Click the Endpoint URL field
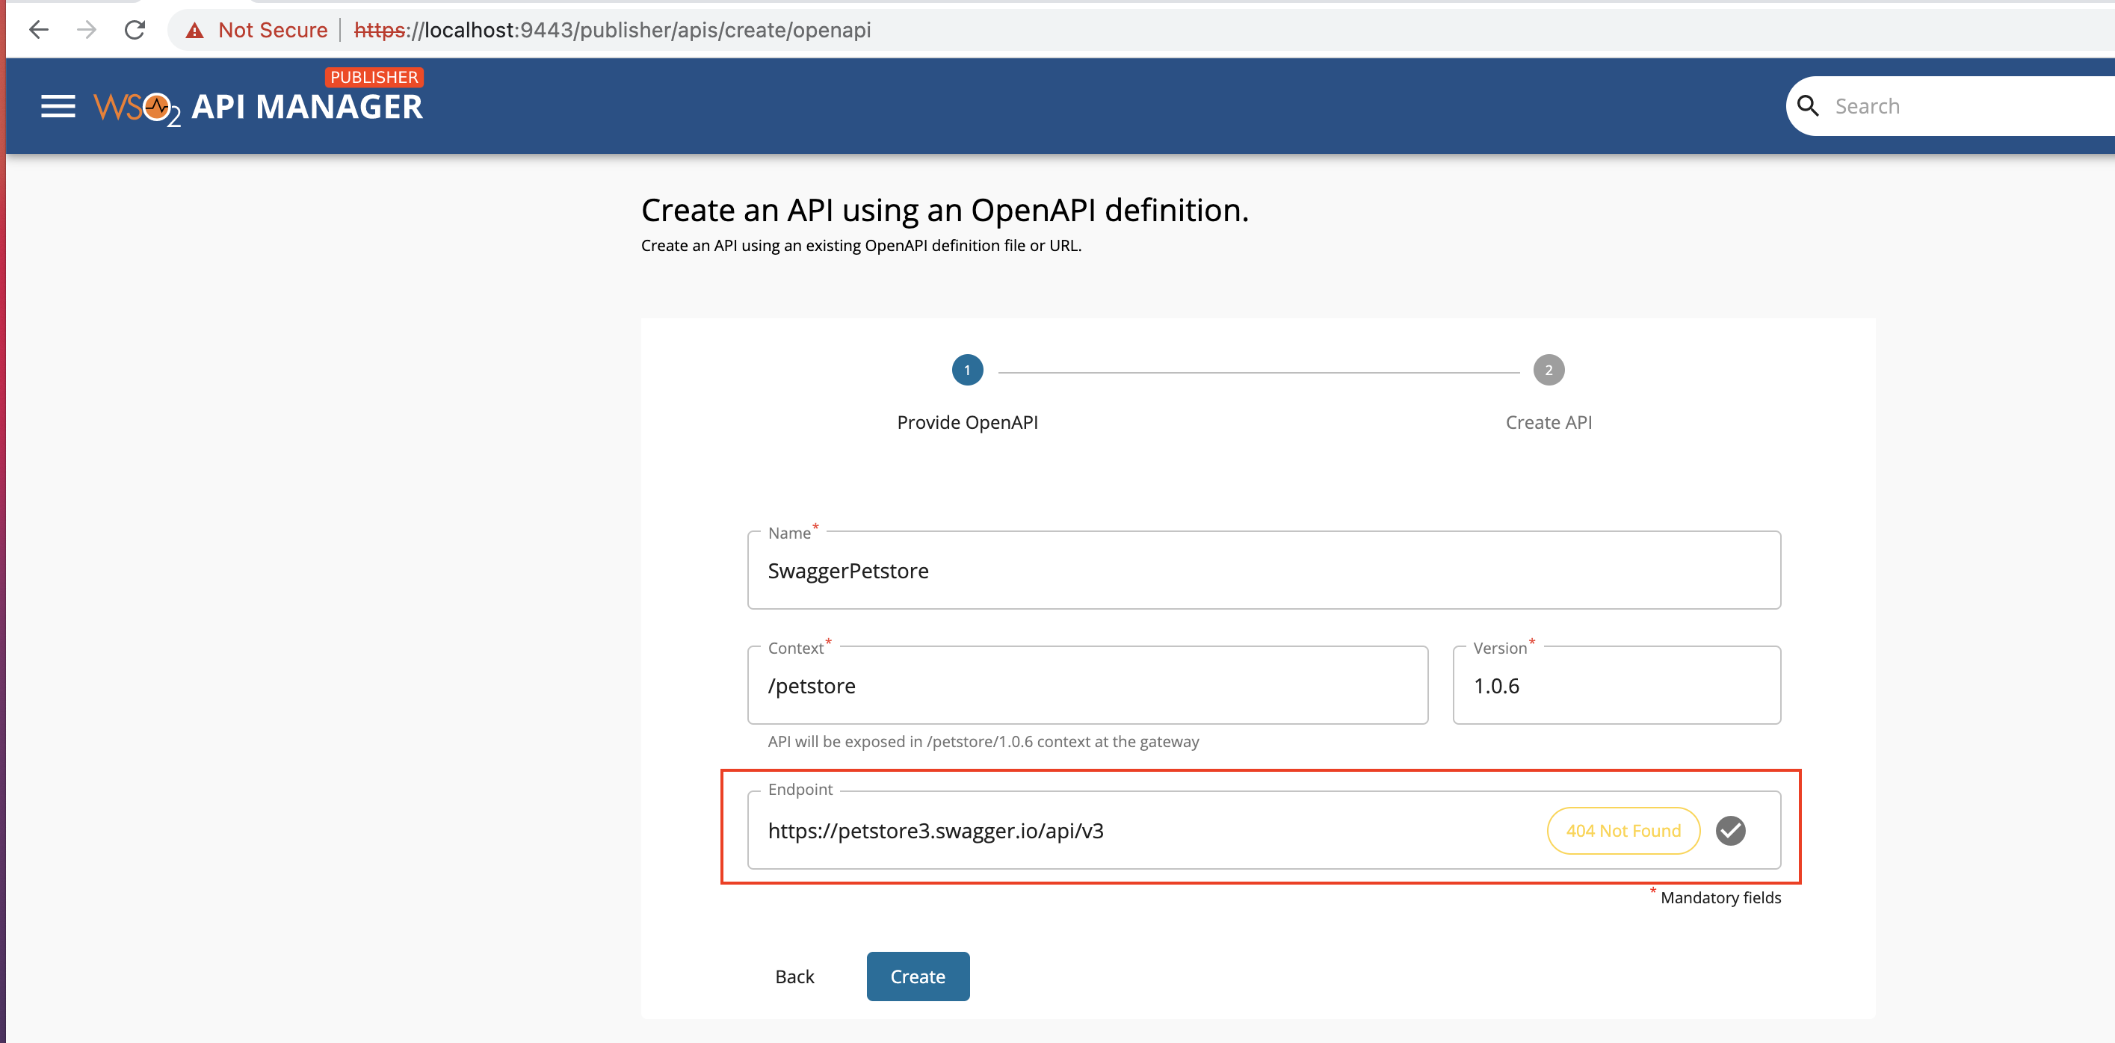Viewport: 2115px width, 1043px height. click(x=1067, y=831)
